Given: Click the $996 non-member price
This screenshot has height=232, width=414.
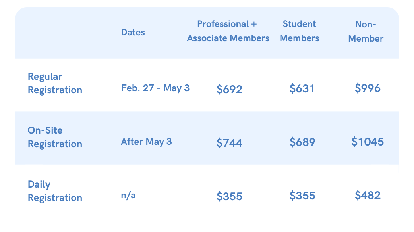Looking at the screenshot, I should 368,88.
